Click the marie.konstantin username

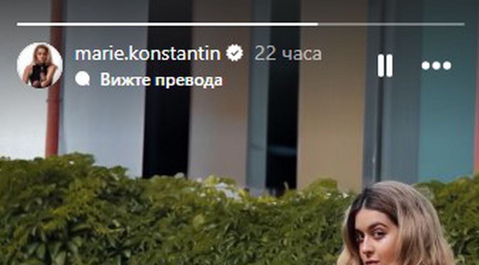[x=148, y=54]
